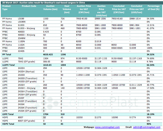This screenshot has height=131, width=163.
Task: Click the 8007 (Off grade) product code
Action: tap(27, 121)
